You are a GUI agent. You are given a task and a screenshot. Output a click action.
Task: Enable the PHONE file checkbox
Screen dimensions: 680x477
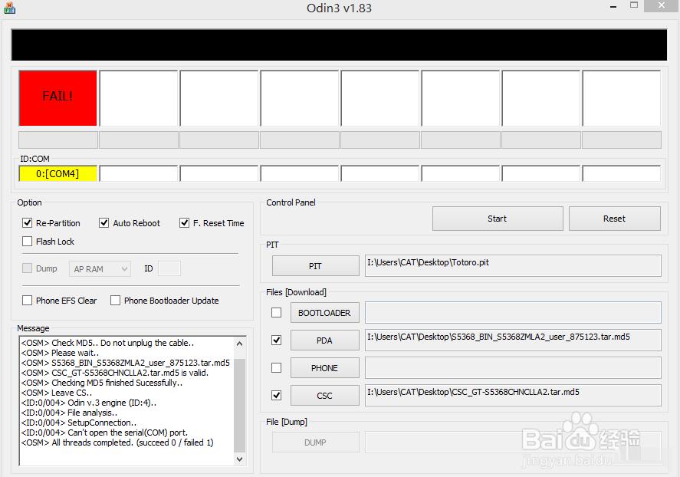point(276,368)
